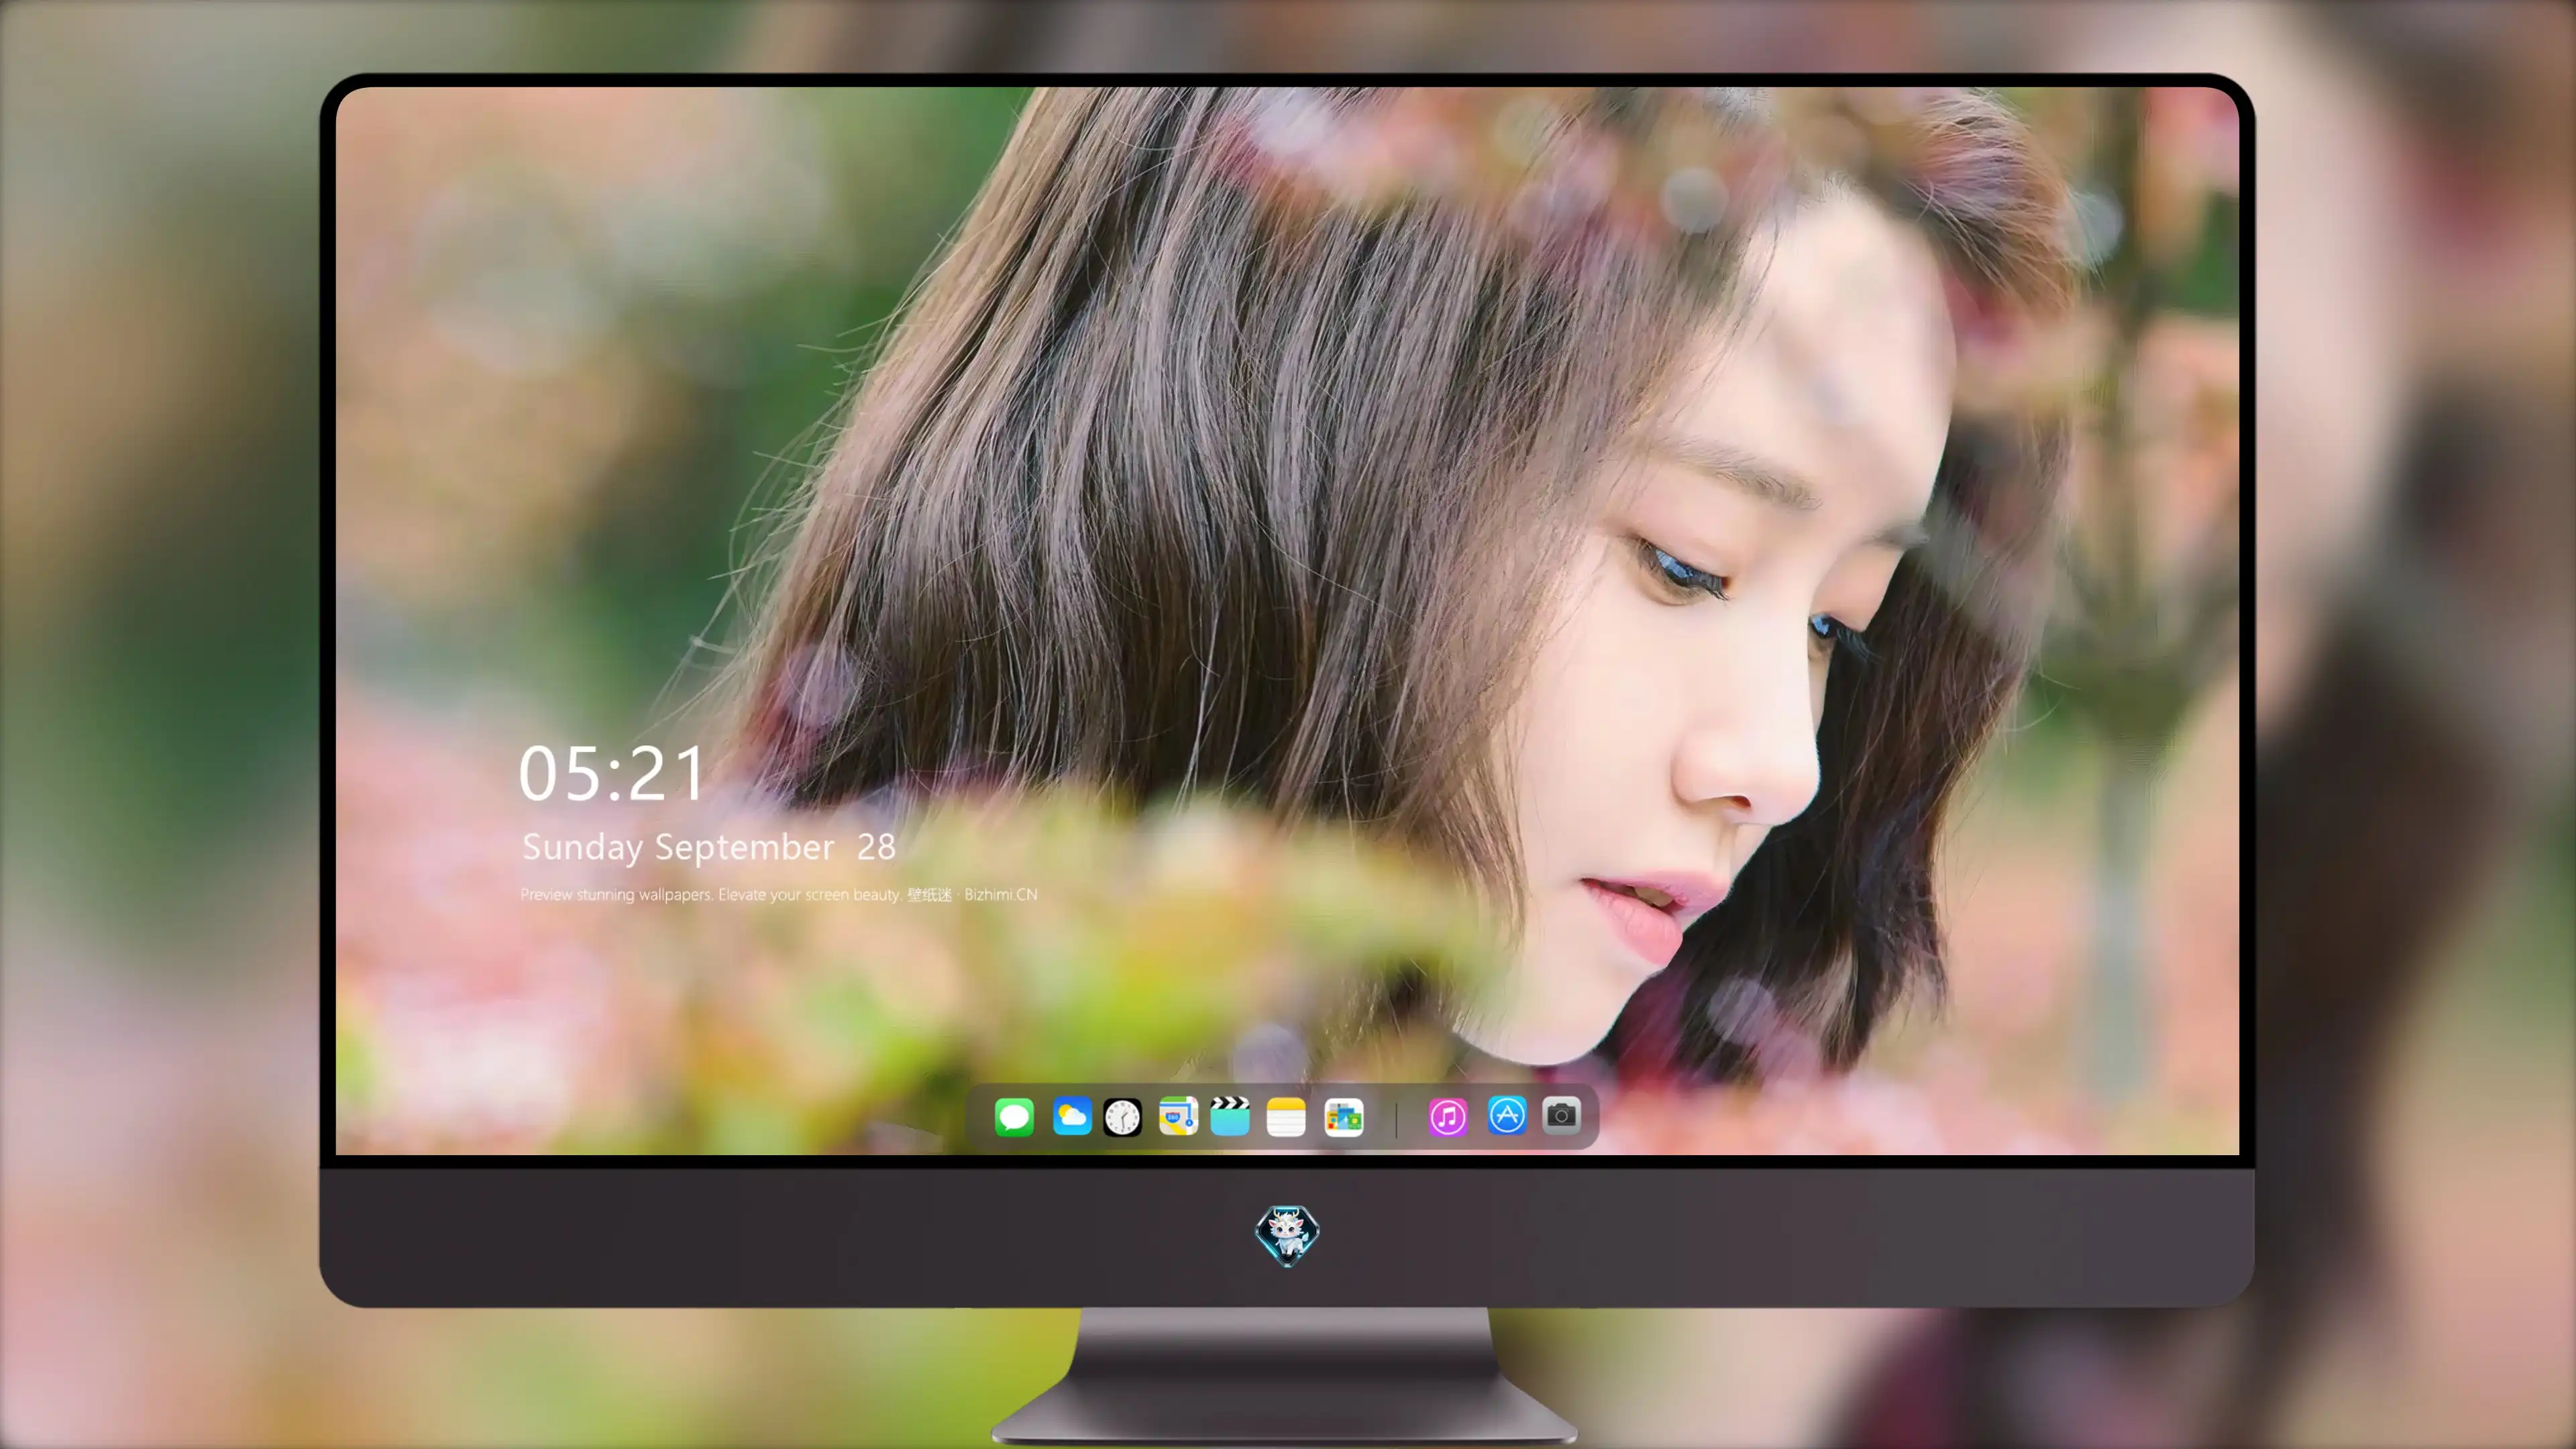Click the 05:21 clock widget
2576x1449 pixels.
tap(612, 773)
